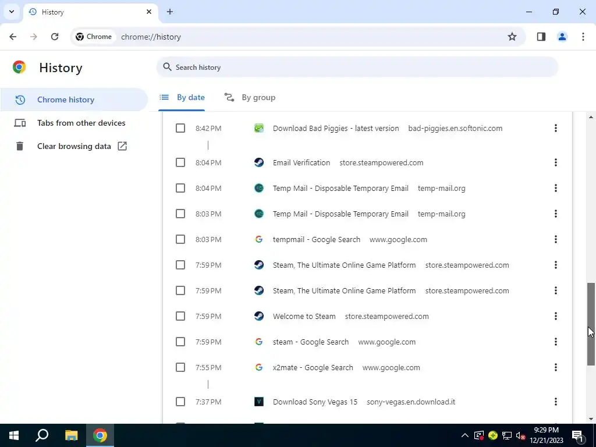Image resolution: width=596 pixels, height=447 pixels.
Task: Open Clear browsing data
Action: pos(74,146)
